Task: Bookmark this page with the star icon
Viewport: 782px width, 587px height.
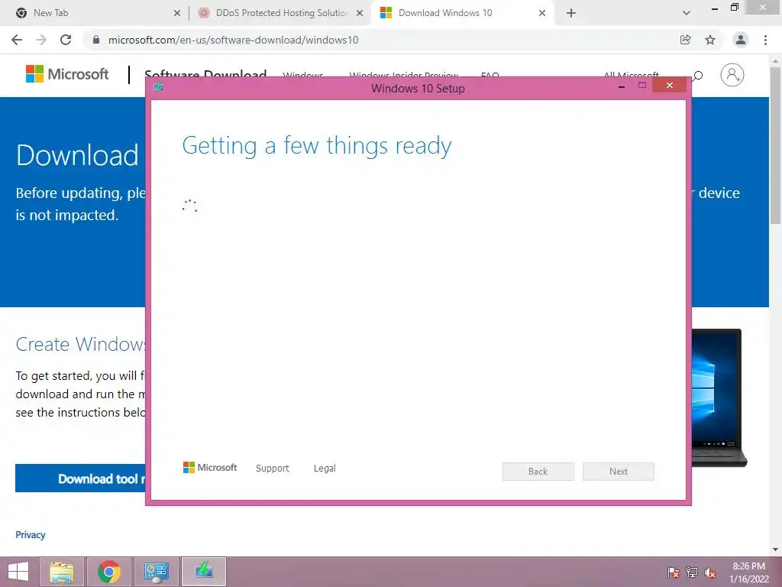Action: tap(710, 40)
